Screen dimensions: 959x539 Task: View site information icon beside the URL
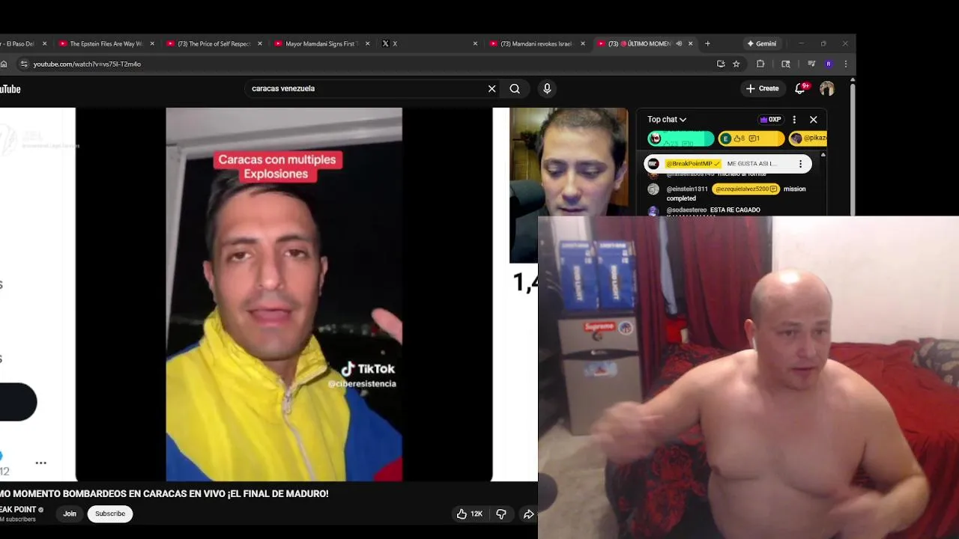[x=24, y=64]
